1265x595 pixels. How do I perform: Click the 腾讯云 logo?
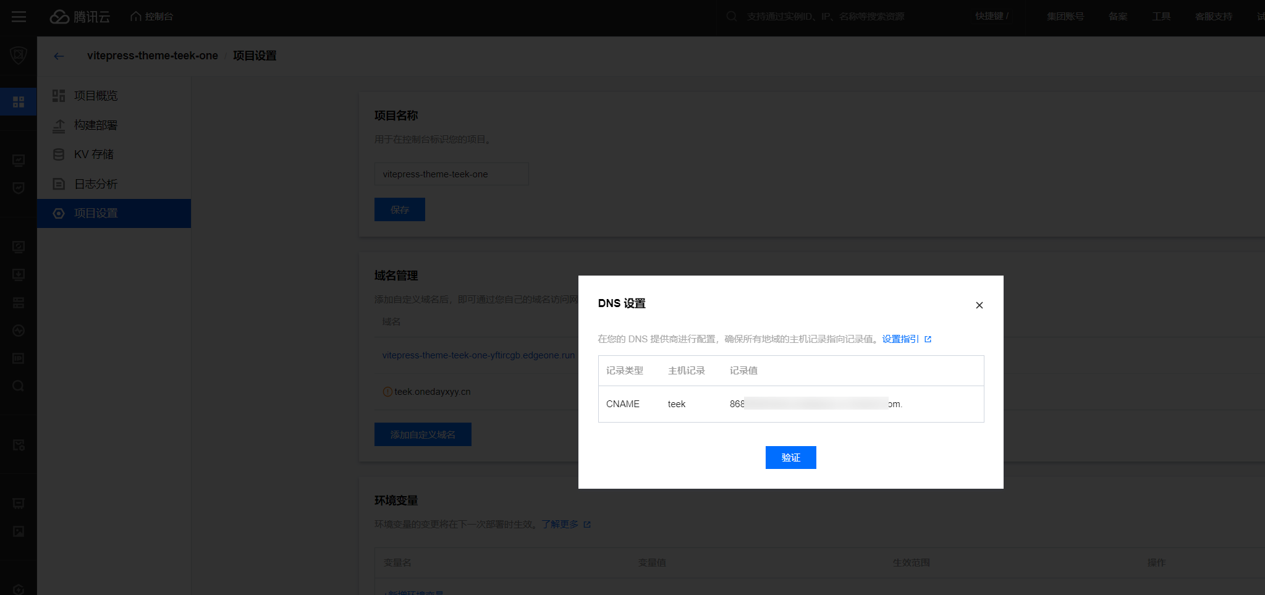tap(80, 17)
